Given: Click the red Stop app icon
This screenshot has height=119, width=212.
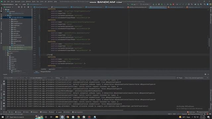Looking at the screenshot, I should 173,4.
